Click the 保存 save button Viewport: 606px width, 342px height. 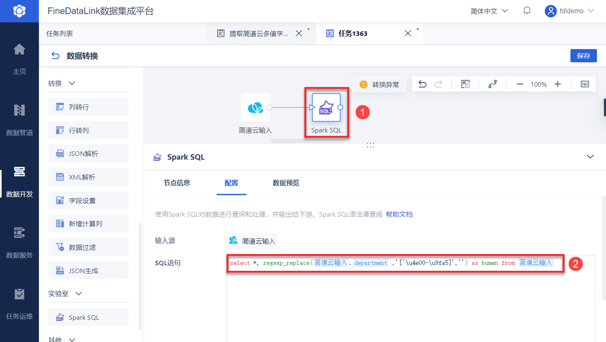pyautogui.click(x=584, y=56)
